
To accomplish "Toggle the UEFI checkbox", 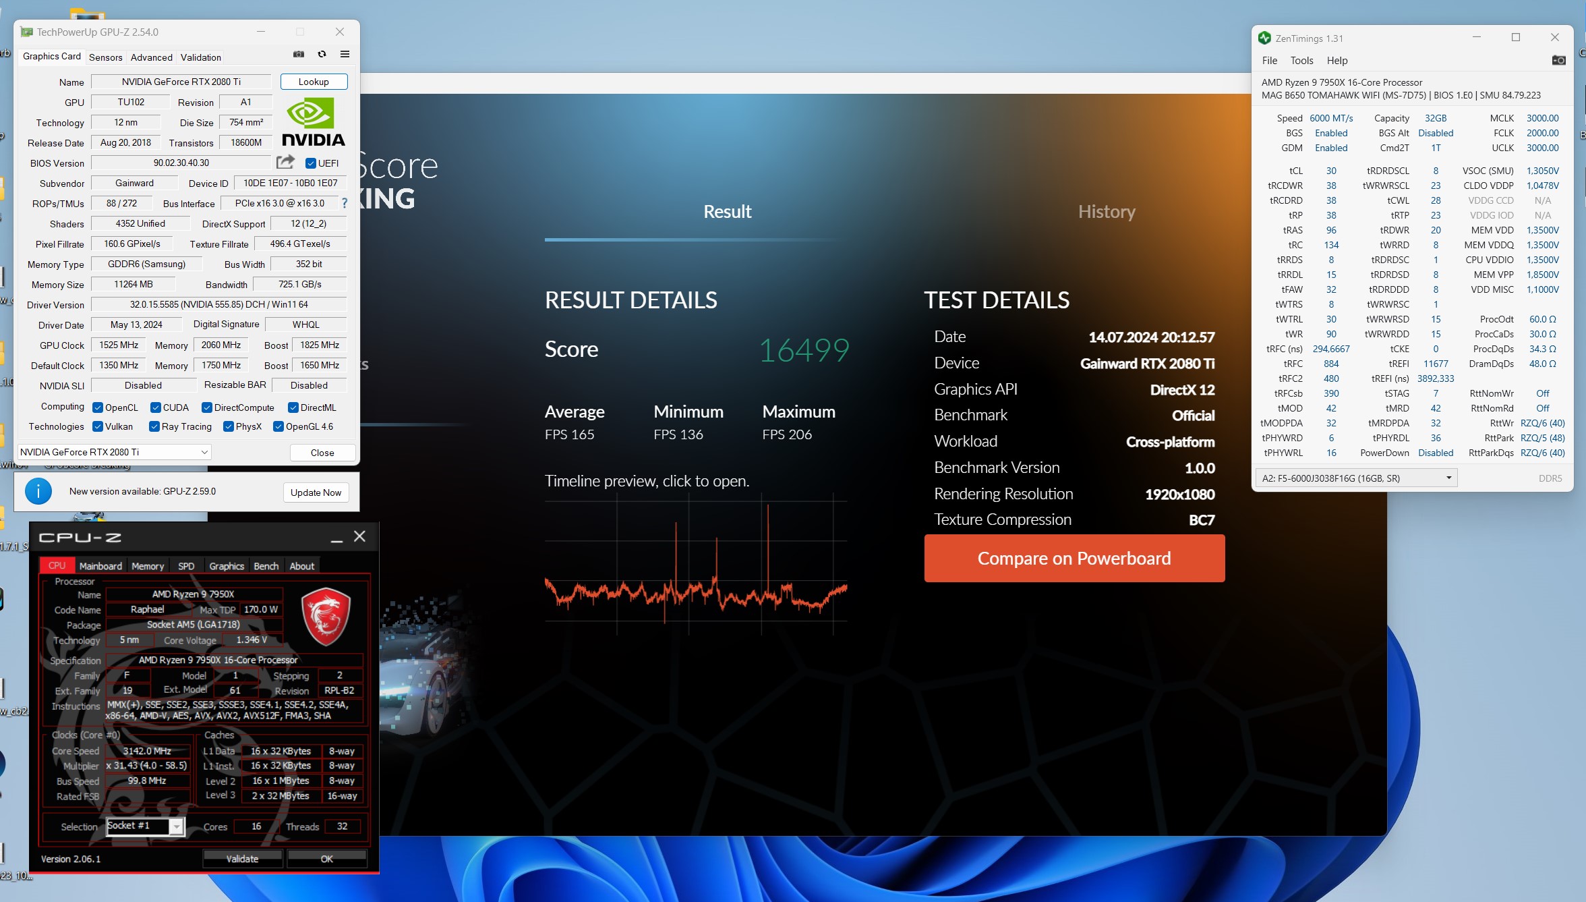I will coord(311,163).
